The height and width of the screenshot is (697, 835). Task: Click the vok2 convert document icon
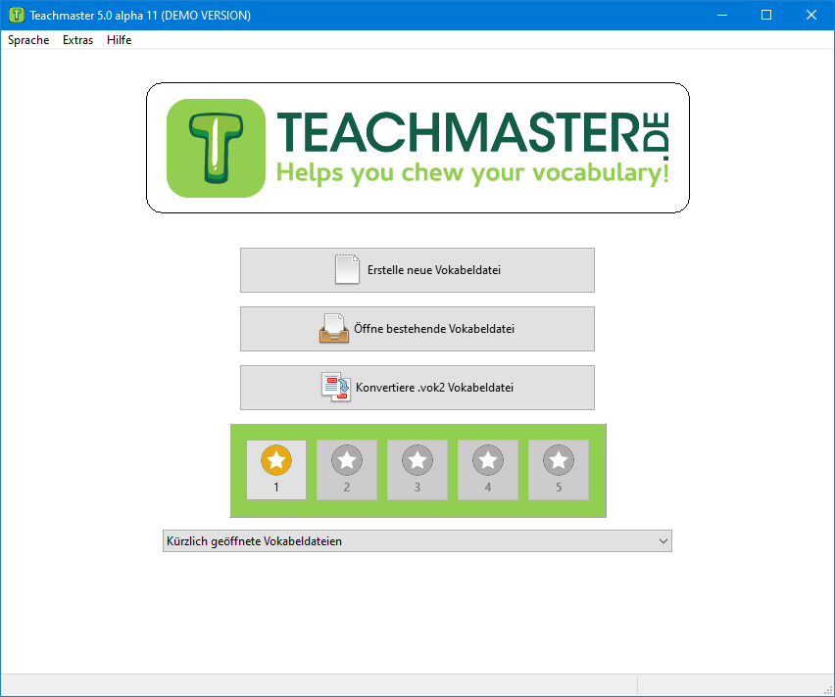[x=335, y=388]
